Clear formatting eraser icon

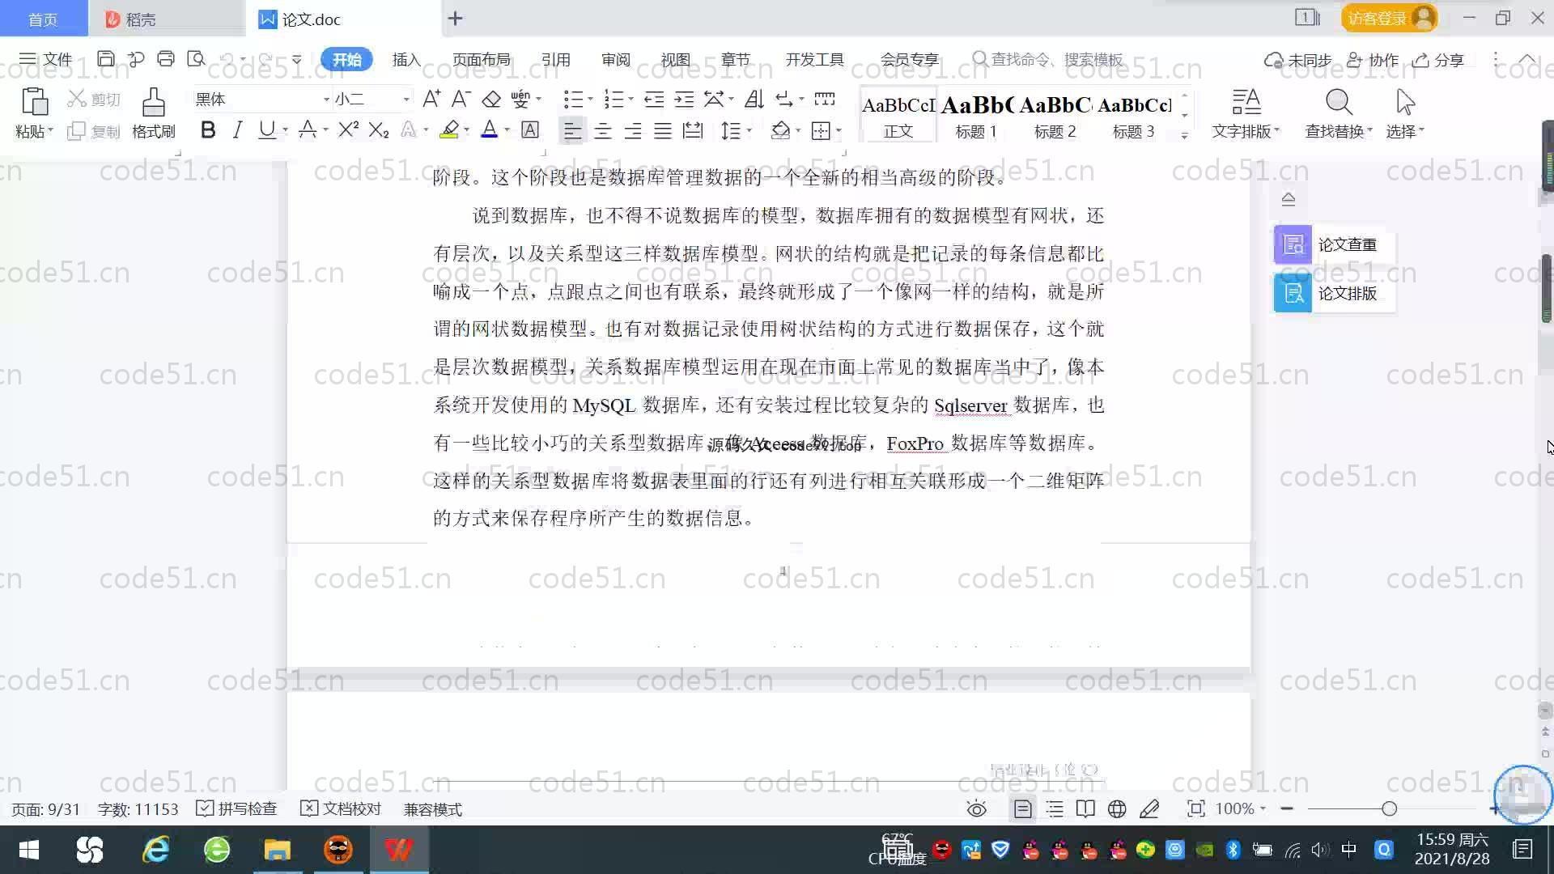[491, 99]
